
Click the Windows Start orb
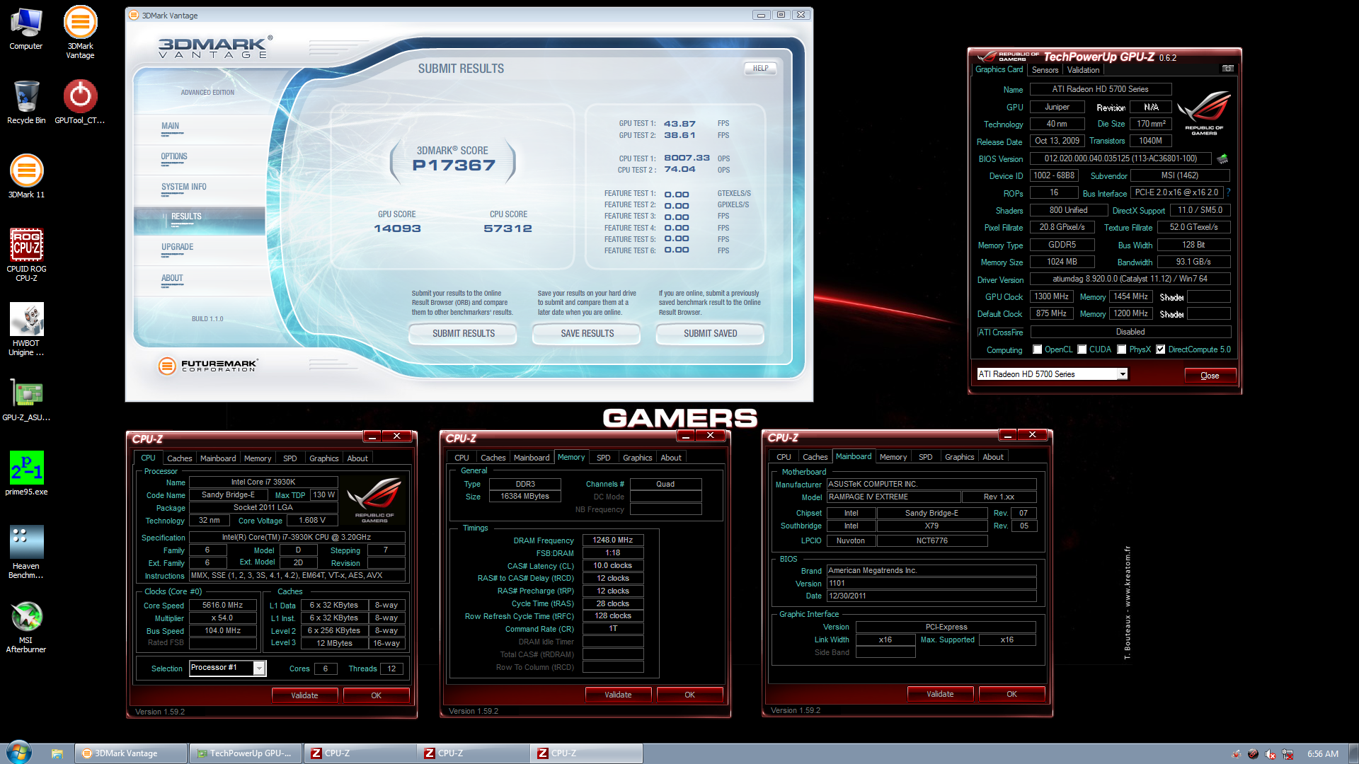(x=19, y=753)
